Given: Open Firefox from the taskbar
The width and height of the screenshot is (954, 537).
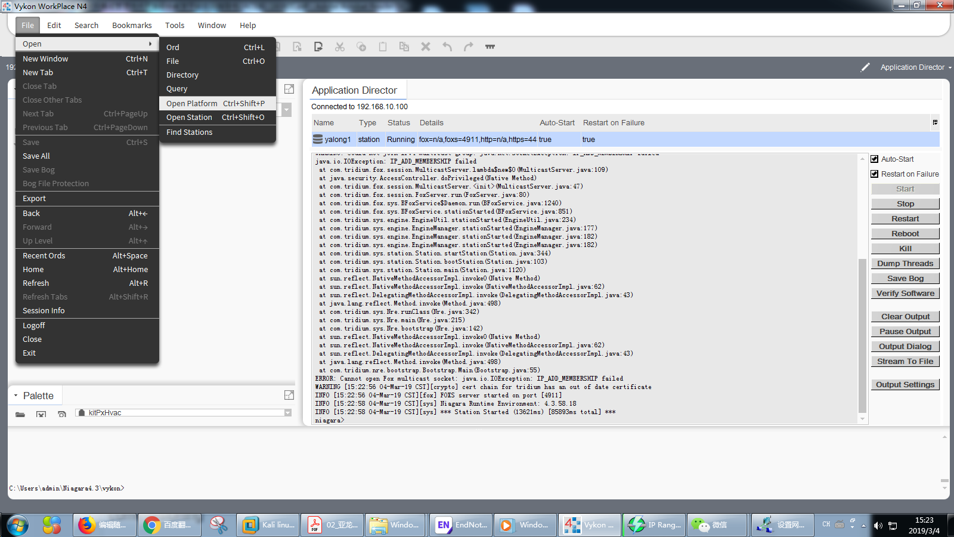Looking at the screenshot, I should [105, 525].
